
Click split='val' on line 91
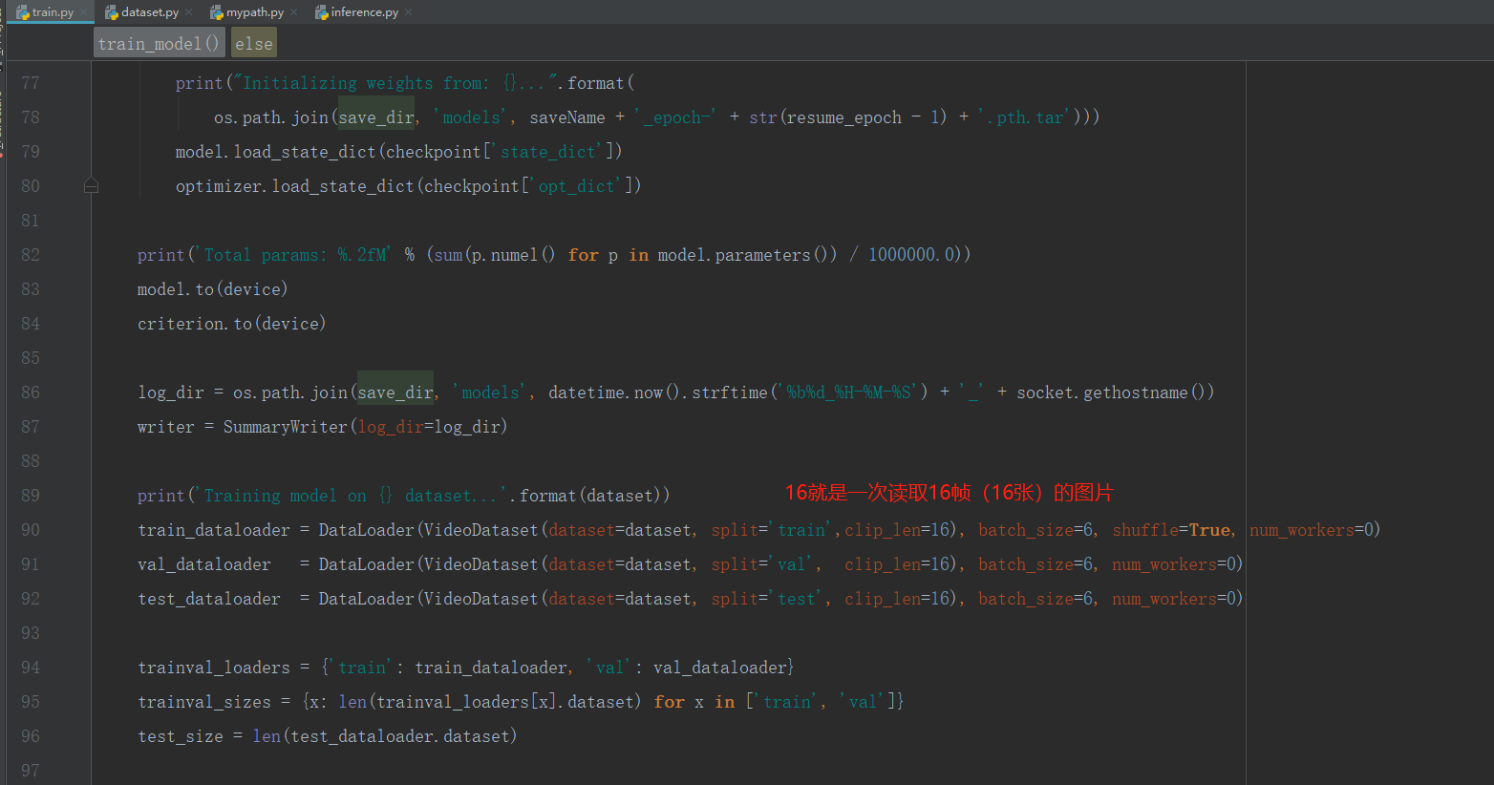(762, 564)
